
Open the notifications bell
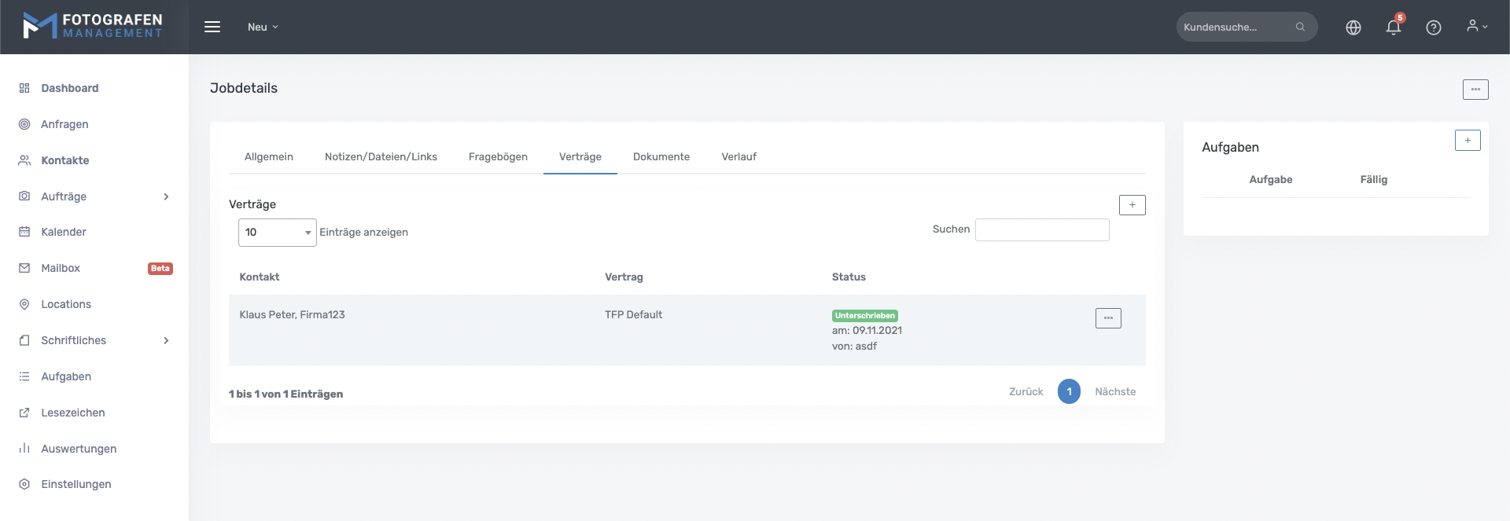coord(1393,28)
